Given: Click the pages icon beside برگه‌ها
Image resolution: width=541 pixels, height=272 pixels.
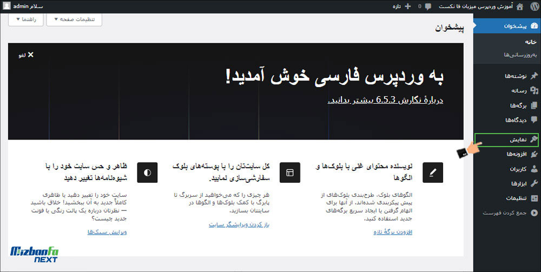Looking at the screenshot, I should point(534,105).
